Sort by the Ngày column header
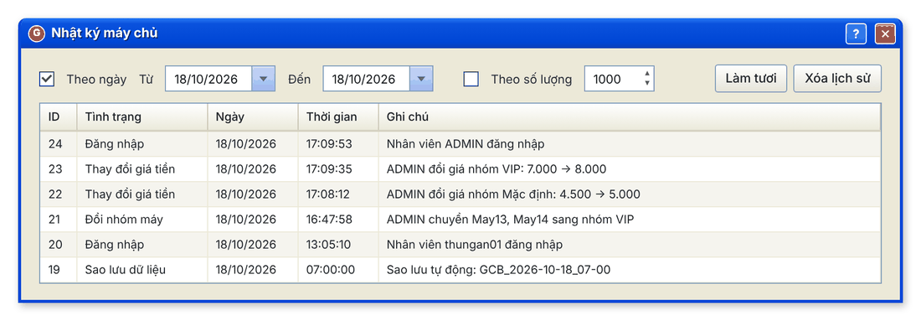The image size is (921, 321). 253,117
